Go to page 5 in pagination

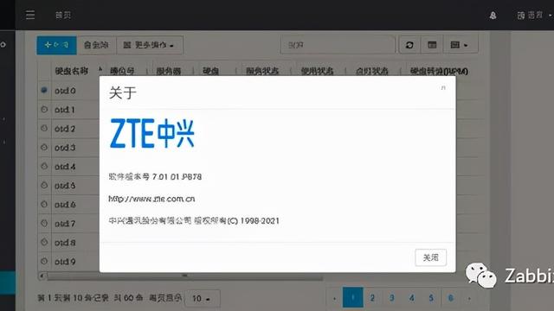coord(431,298)
